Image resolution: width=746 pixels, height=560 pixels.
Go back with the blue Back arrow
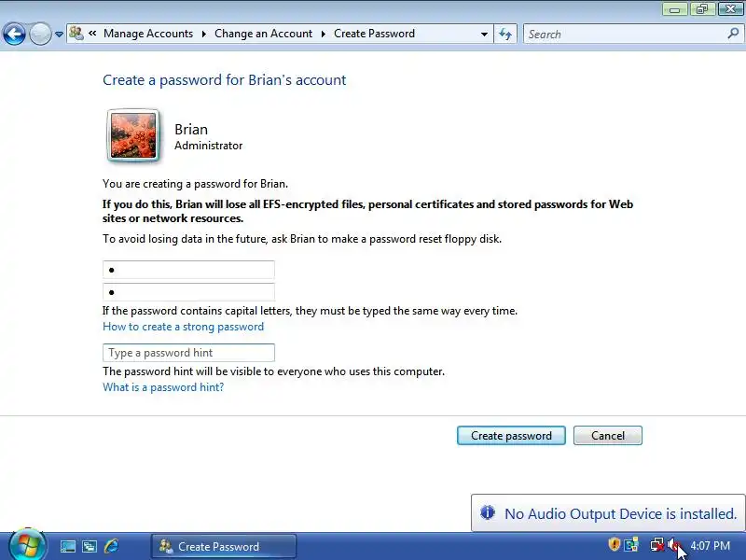tap(14, 34)
